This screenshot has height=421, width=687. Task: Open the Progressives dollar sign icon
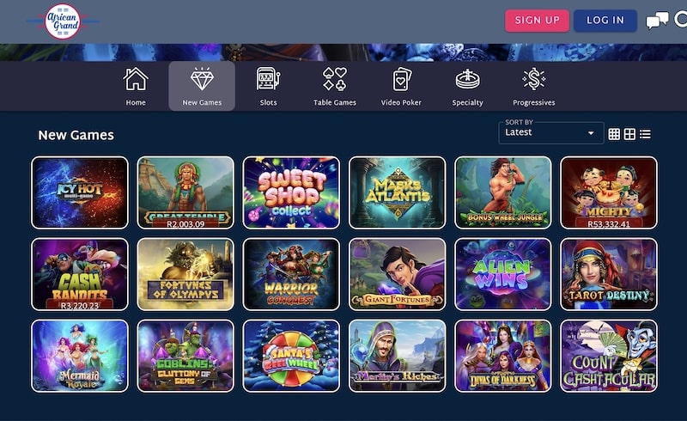click(x=533, y=79)
